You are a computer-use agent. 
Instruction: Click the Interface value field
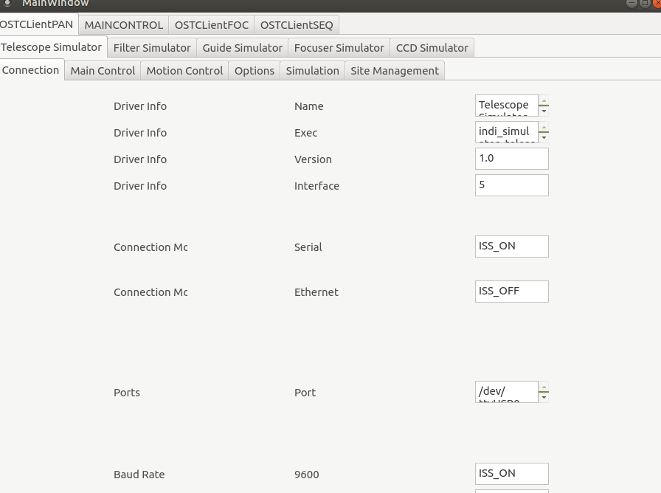coord(511,185)
